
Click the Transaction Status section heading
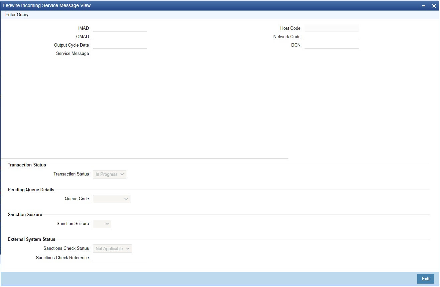tap(27, 165)
